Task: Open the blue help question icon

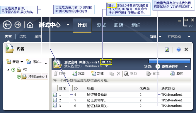Action: click(179, 49)
